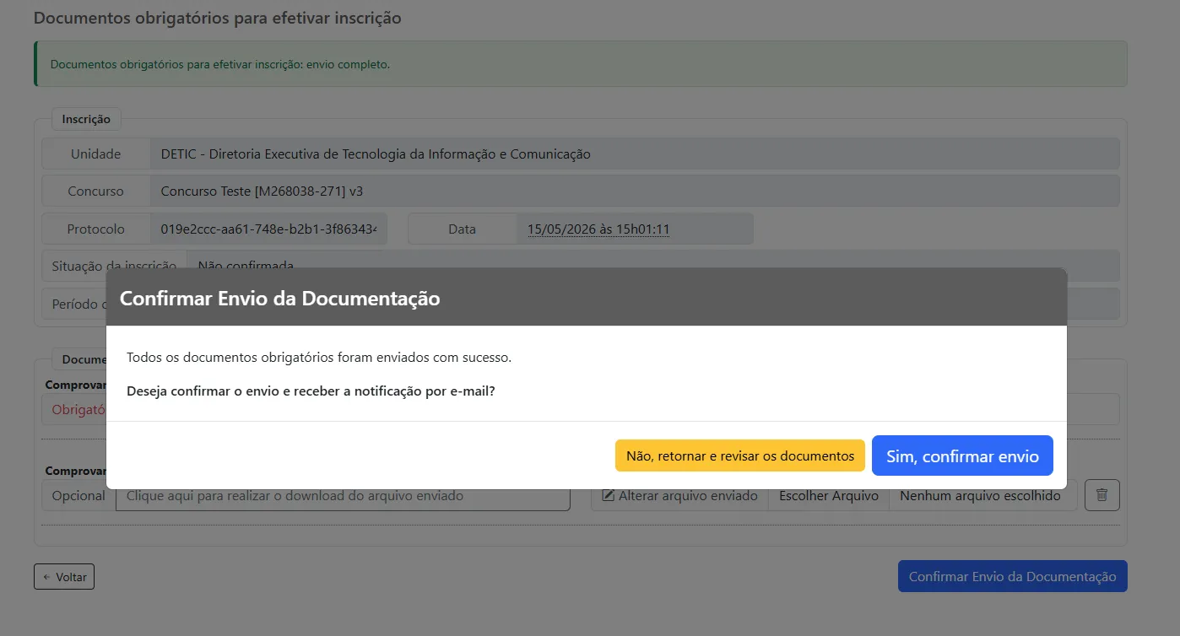Click 'Alterar arquivo enviado' button
This screenshot has width=1180, height=636.
tap(679, 496)
